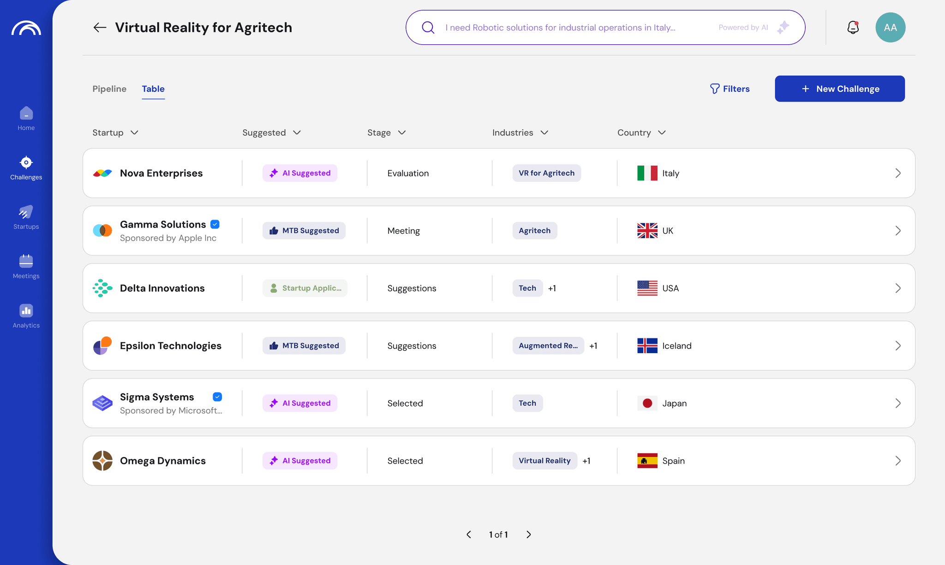Open the Filters option
This screenshot has height=565, width=945.
[x=730, y=89]
